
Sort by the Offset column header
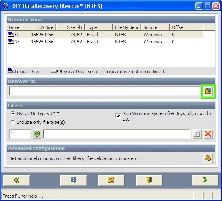pyautogui.click(x=186, y=27)
